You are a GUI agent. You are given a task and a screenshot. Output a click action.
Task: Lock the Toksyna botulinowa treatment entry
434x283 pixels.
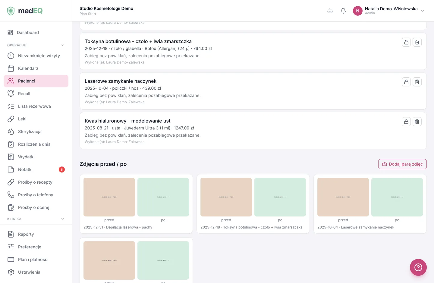pos(406,42)
